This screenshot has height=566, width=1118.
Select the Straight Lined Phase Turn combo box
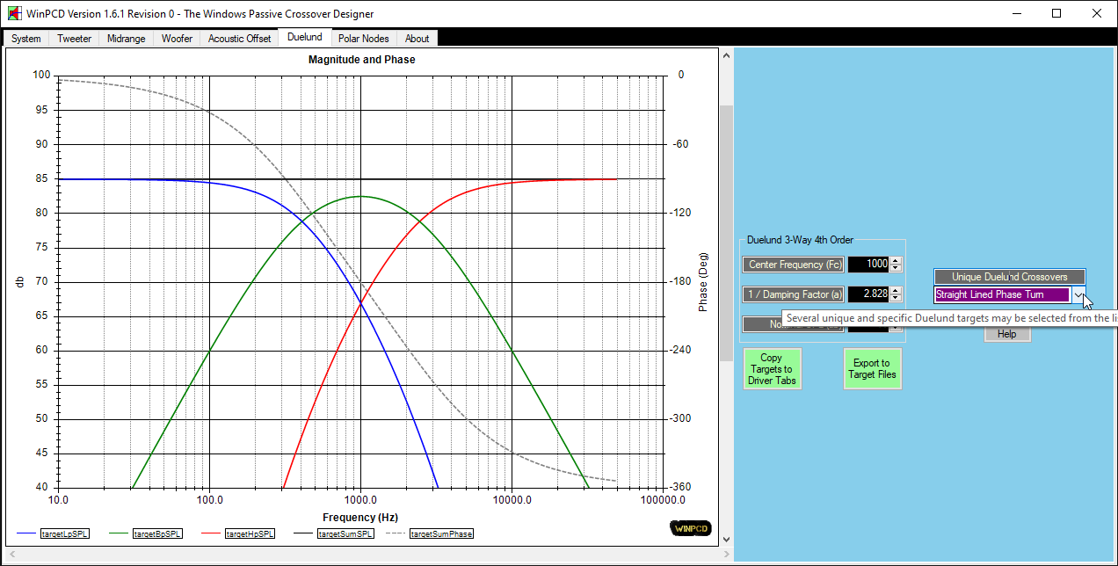[1002, 295]
